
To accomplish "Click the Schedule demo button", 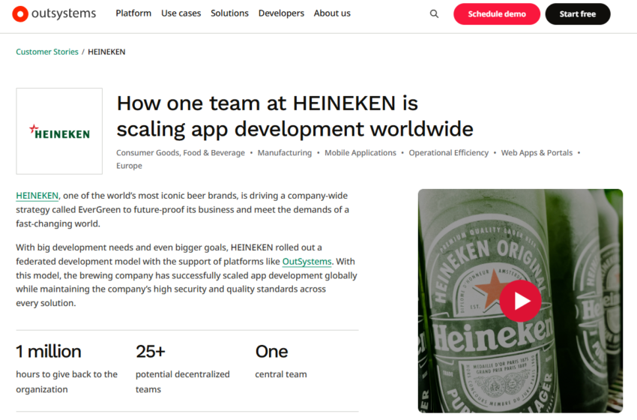I will 497,13.
